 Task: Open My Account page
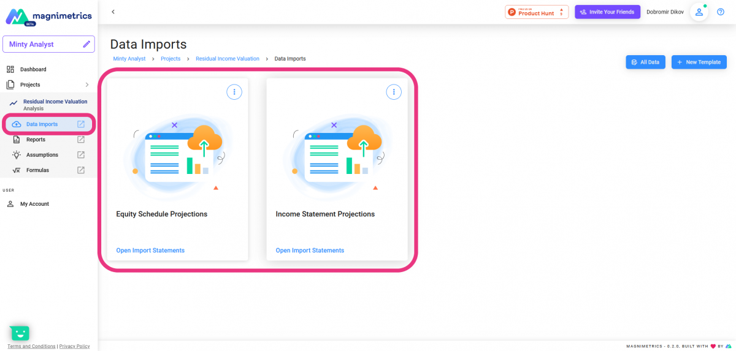[x=34, y=204]
